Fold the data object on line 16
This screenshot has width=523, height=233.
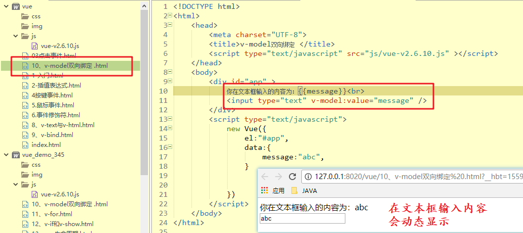(x=170, y=147)
